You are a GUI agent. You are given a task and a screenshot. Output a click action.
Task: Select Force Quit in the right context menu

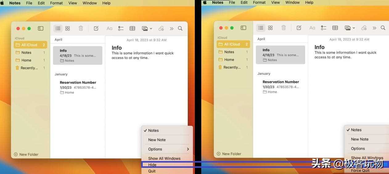(x=360, y=170)
